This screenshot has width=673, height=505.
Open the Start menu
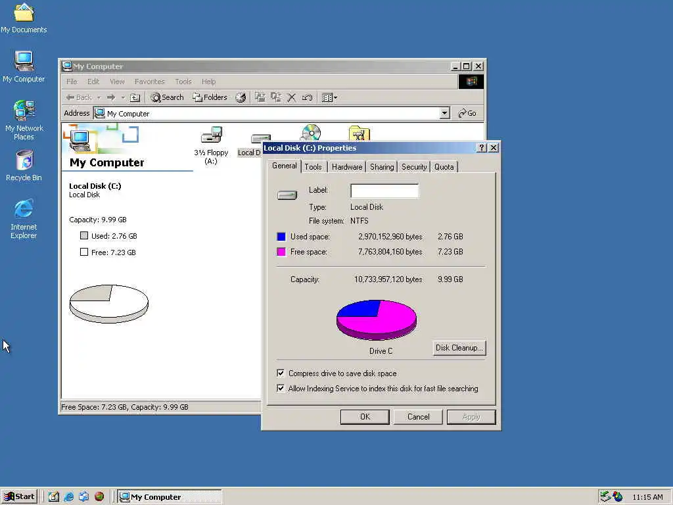pos(20,496)
